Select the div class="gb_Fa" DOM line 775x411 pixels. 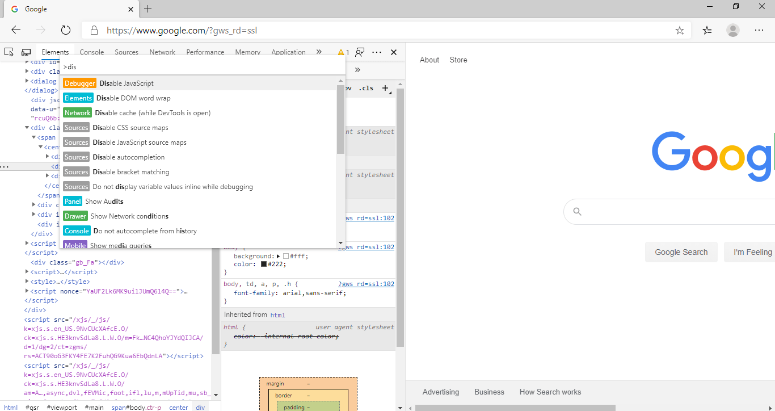click(x=77, y=262)
